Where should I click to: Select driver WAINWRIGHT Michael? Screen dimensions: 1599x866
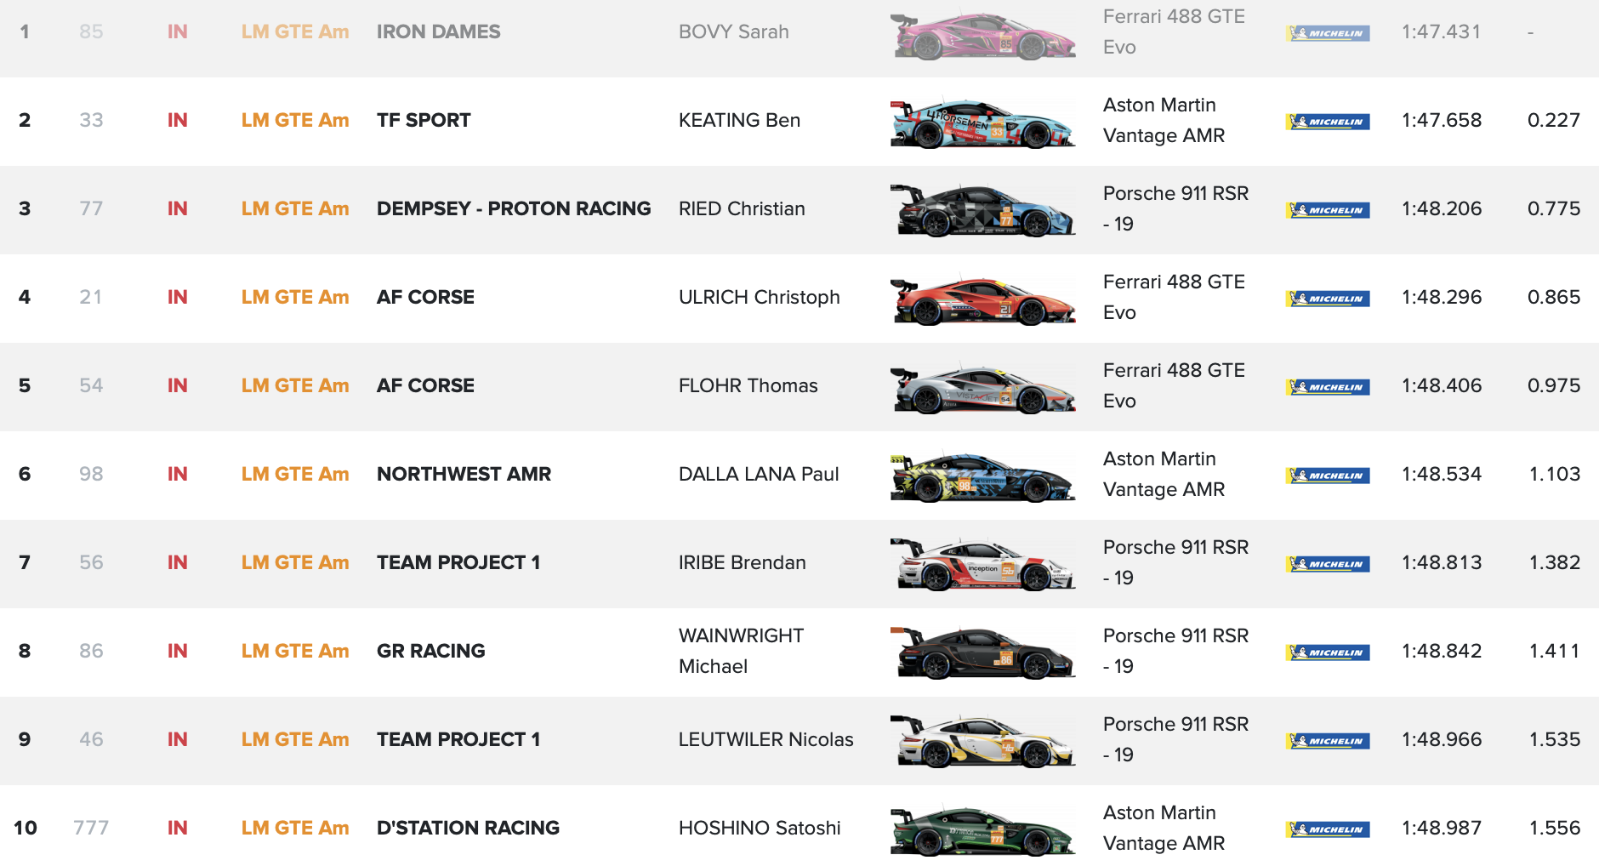pos(741,651)
